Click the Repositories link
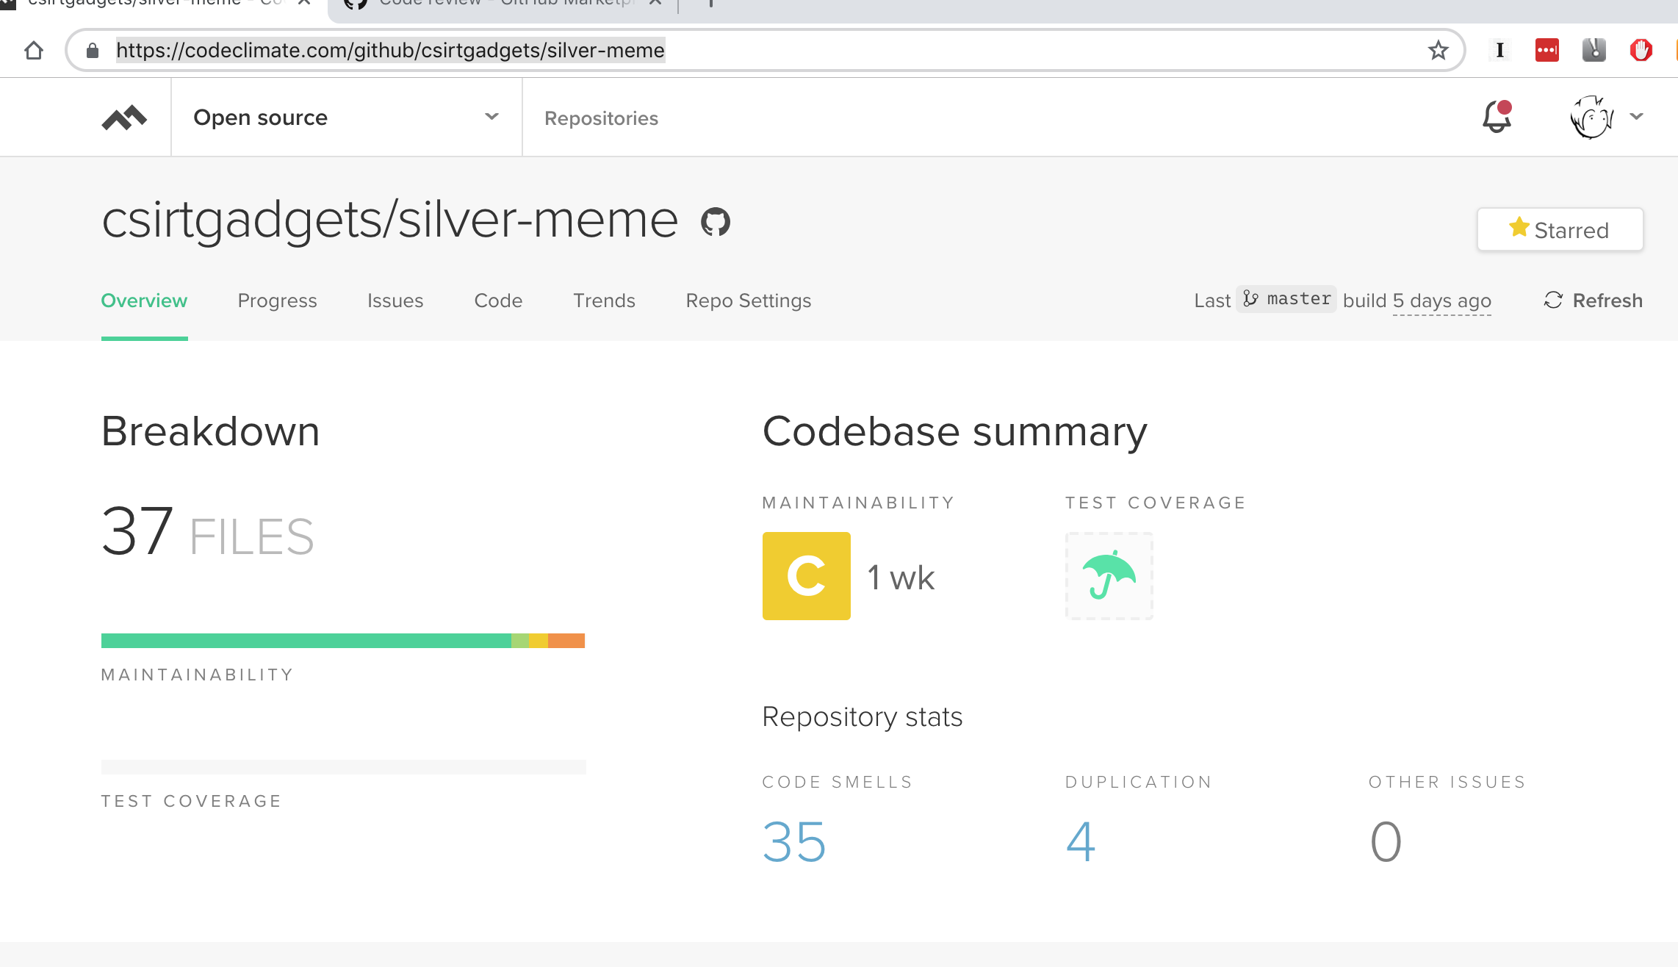The height and width of the screenshot is (967, 1678). (x=601, y=118)
